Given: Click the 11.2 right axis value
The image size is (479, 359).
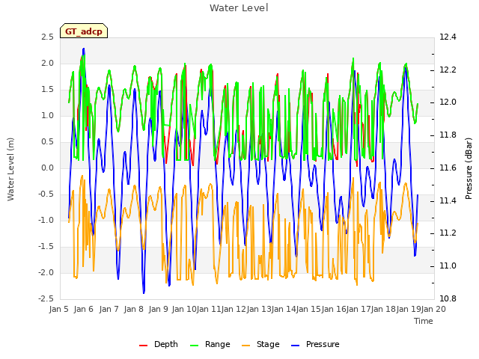Looking at the screenshot, I should pos(448,233).
